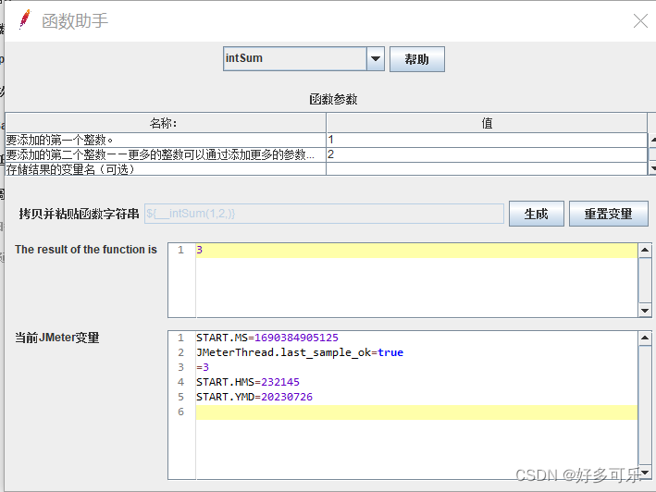Click empty value cell for 存储结果的变量名
The height and width of the screenshot is (492, 656).
487,169
